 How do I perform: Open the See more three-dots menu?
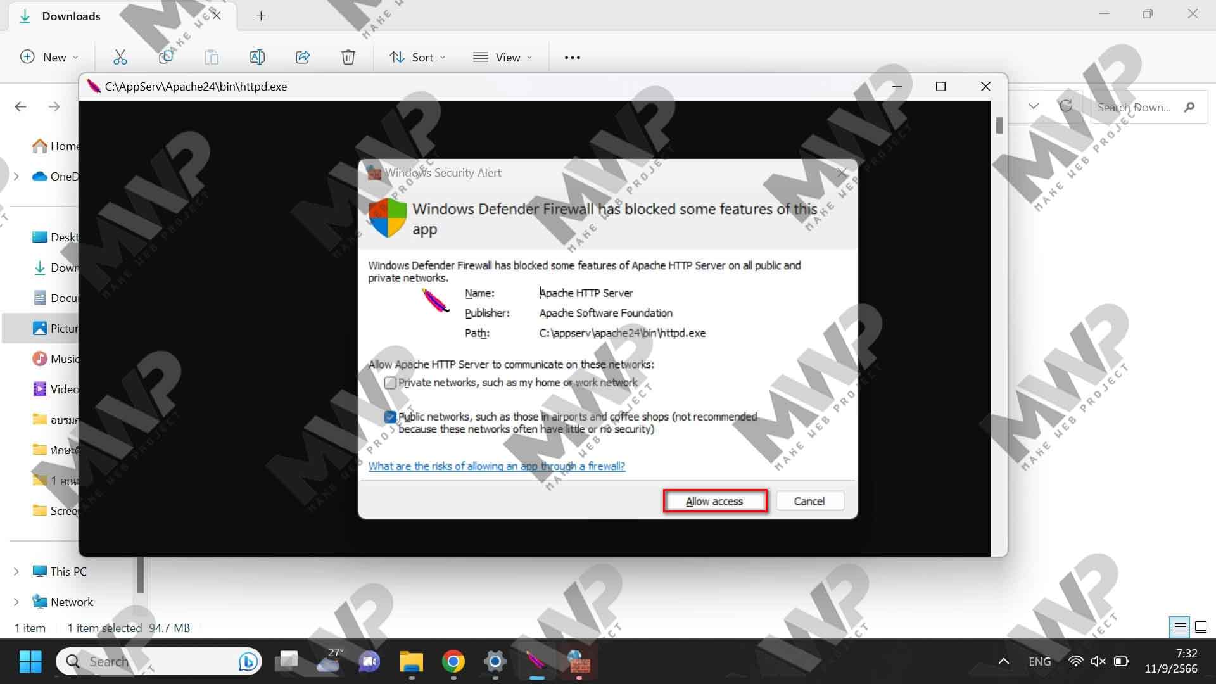click(573, 58)
